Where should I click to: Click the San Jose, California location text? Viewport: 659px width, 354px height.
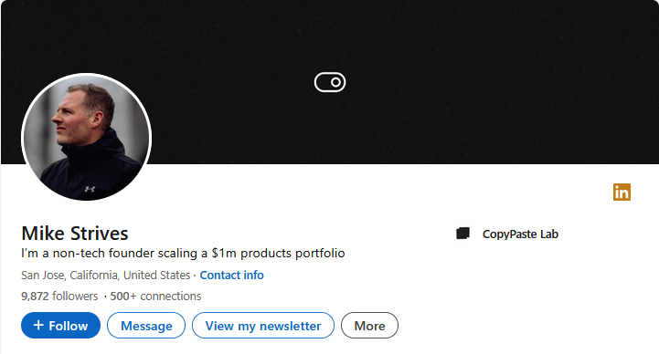(105, 276)
